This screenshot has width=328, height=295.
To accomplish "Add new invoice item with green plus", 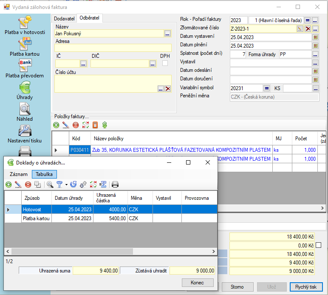I will (x=56, y=125).
